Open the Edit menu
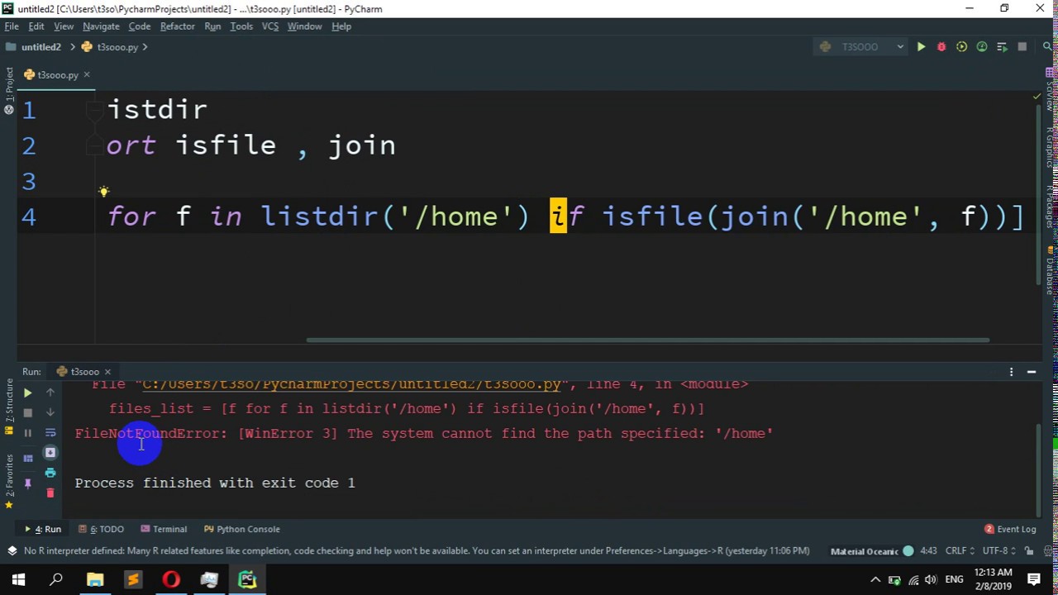The image size is (1058, 595). [36, 26]
